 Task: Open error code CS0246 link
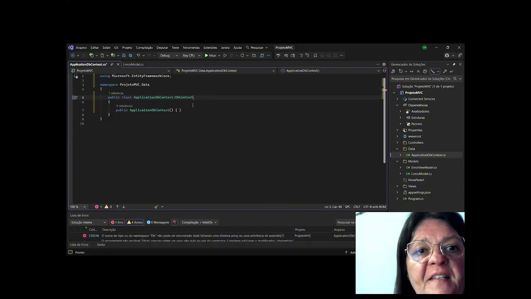coord(94,235)
